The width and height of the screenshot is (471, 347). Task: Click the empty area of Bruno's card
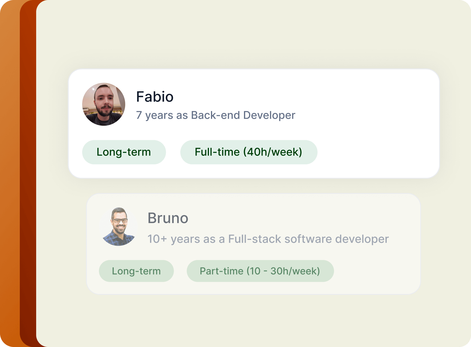(x=373, y=269)
